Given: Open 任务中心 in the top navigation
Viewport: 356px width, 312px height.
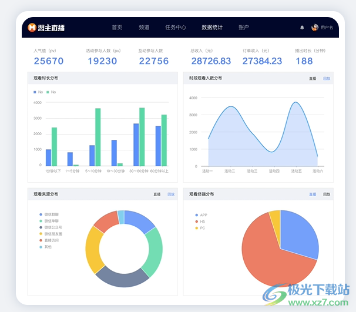Looking at the screenshot, I should tap(176, 28).
